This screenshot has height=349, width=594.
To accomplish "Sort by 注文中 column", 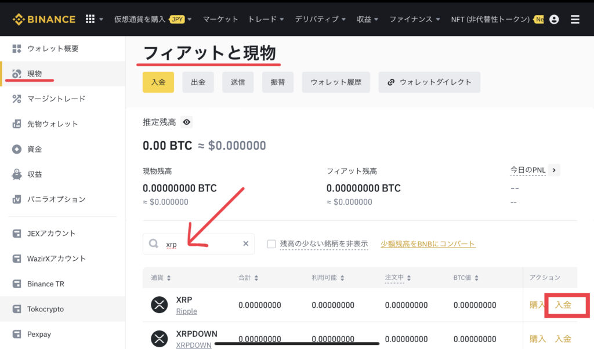I will click(398, 278).
